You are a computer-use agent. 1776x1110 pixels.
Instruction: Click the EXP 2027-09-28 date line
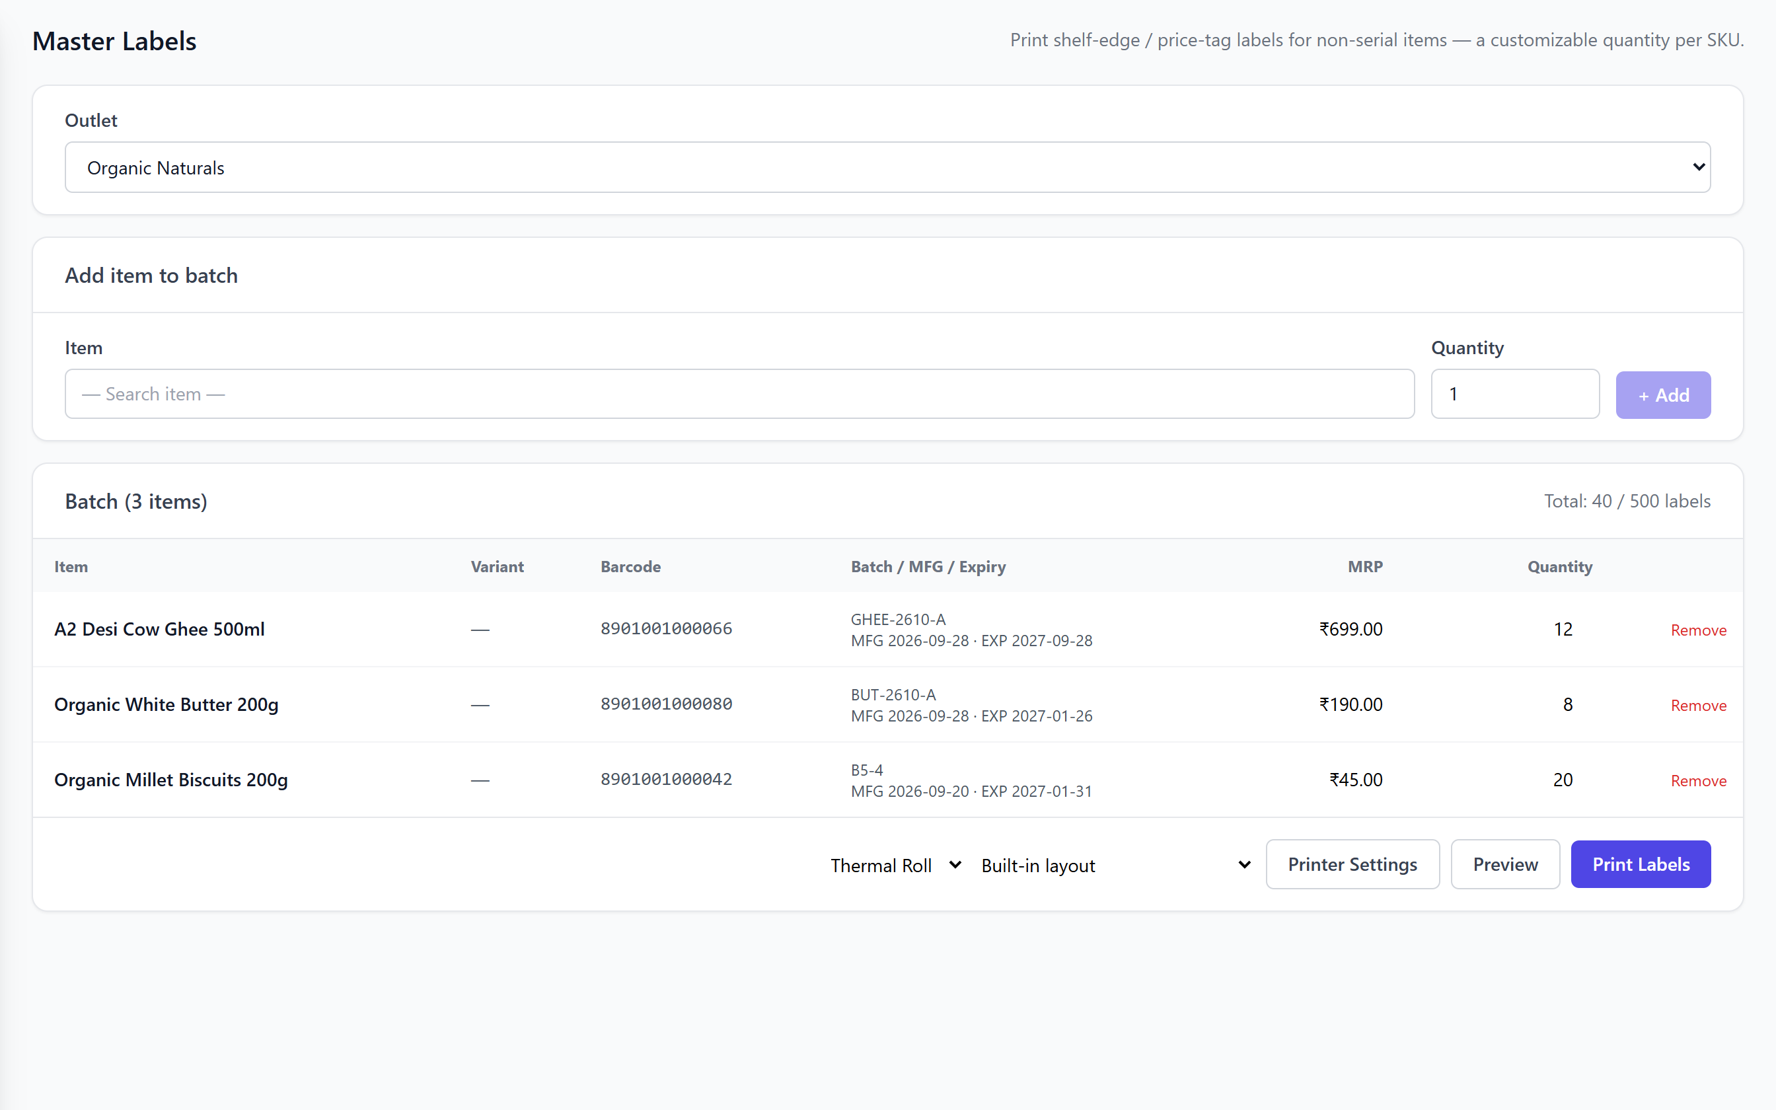[x=1036, y=641]
